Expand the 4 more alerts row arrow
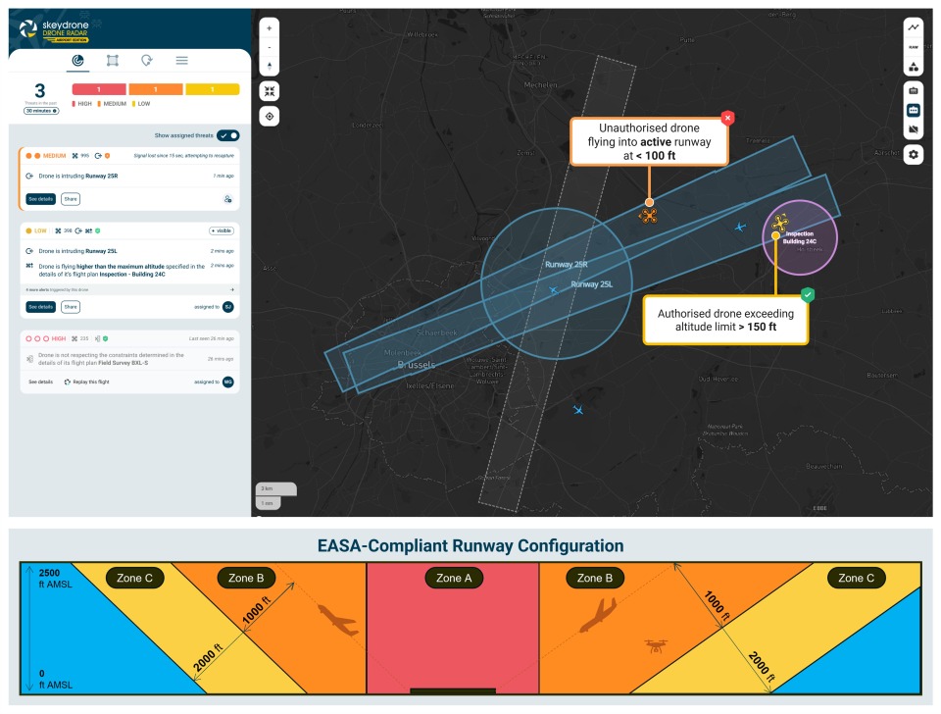The image size is (941, 714). (231, 290)
